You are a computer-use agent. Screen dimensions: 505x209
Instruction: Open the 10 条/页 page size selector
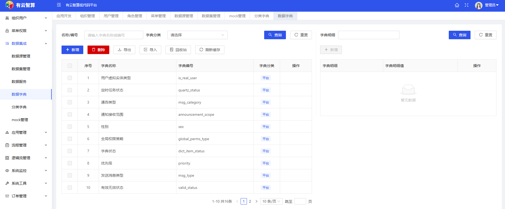(x=271, y=201)
